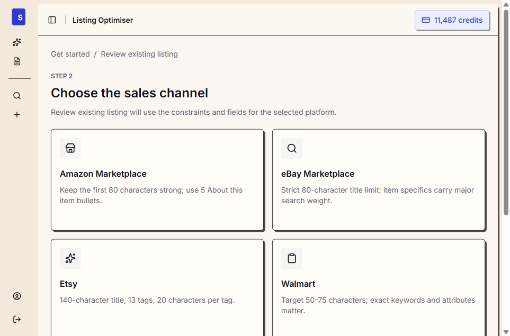510x336 pixels.
Task: Click the magnifier icon on the eBay card
Action: point(292,149)
